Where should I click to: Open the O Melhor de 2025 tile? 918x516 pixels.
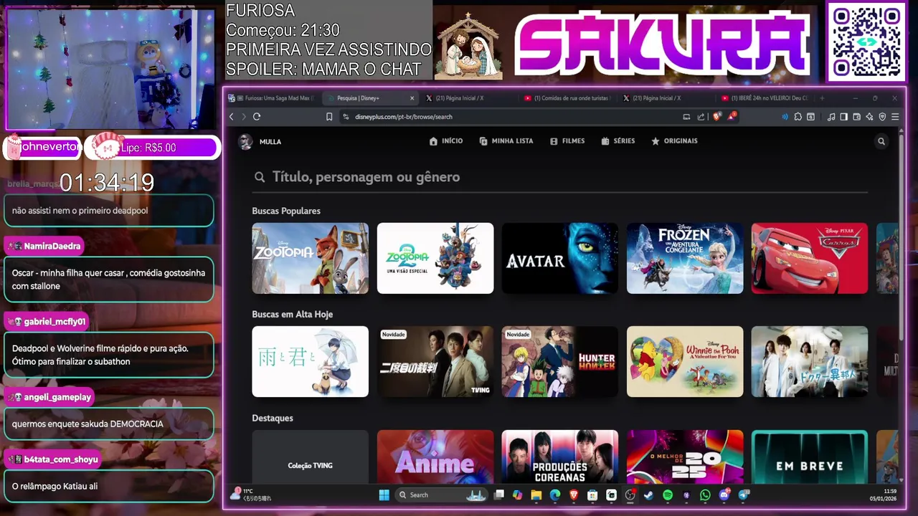click(x=685, y=457)
